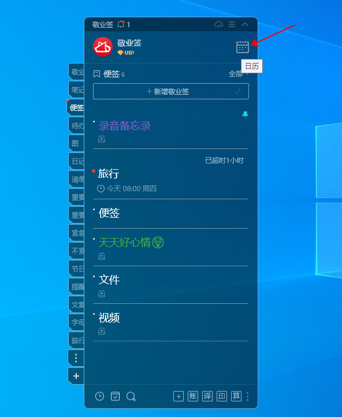Show more categories via side dots tab
Viewport: 342px width, 417px height.
[x=76, y=358]
